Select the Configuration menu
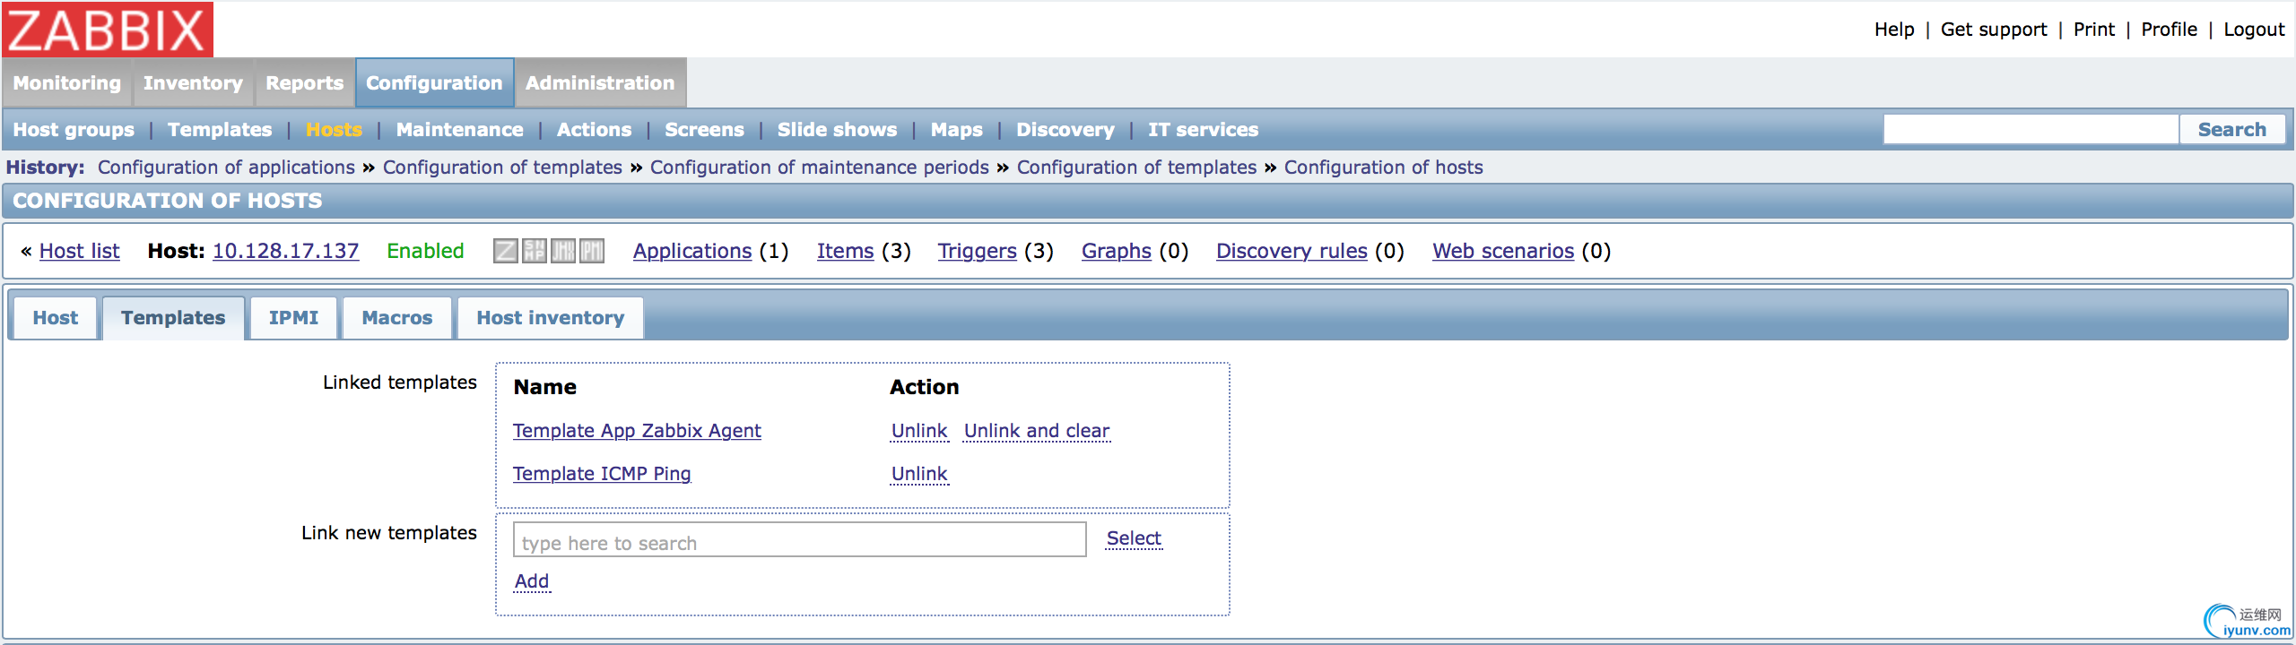Screen dimensions: 2296x645 click(x=434, y=83)
